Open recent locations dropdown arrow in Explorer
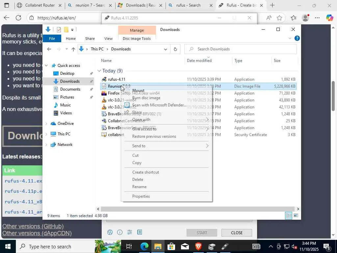This screenshot has width=337, height=253. (66, 49)
